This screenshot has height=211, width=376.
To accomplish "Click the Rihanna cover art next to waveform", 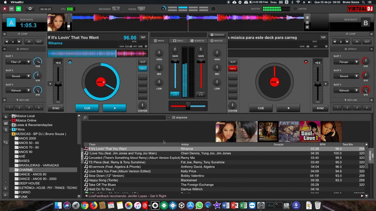I will pyautogui.click(x=56, y=23).
